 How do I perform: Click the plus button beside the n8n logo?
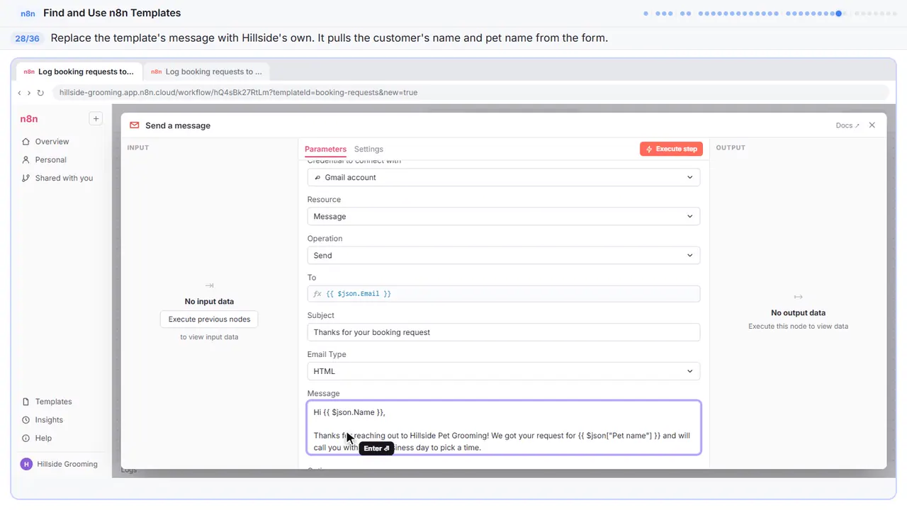(x=96, y=119)
